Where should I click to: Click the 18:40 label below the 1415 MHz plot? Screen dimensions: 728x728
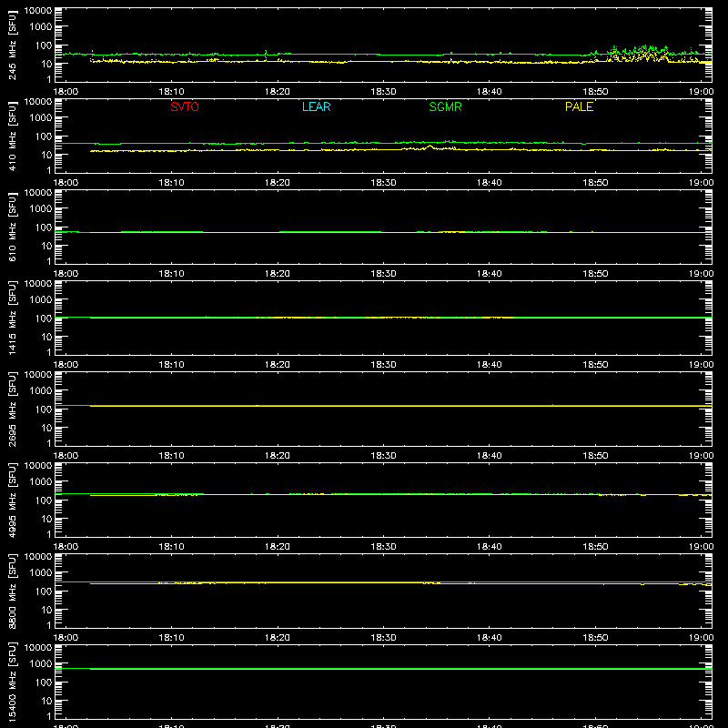(490, 365)
